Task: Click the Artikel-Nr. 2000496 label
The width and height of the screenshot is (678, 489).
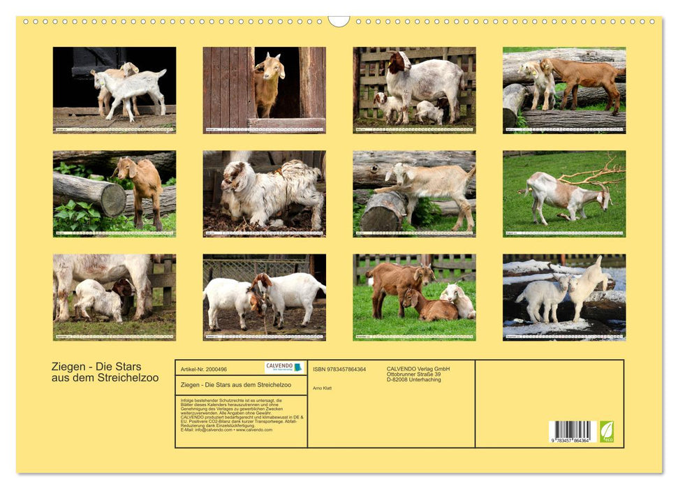Action: [x=205, y=368]
